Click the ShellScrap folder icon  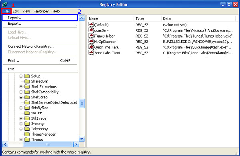(27, 97)
